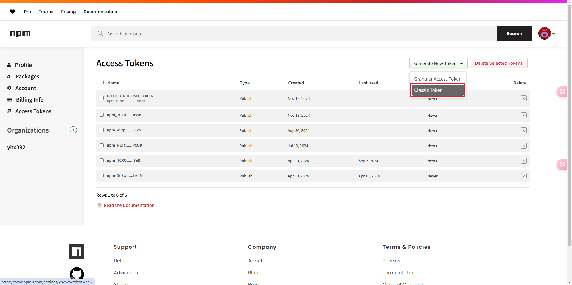Delete the npm_1e7w token using X icon
572x285 pixels.
523,176
